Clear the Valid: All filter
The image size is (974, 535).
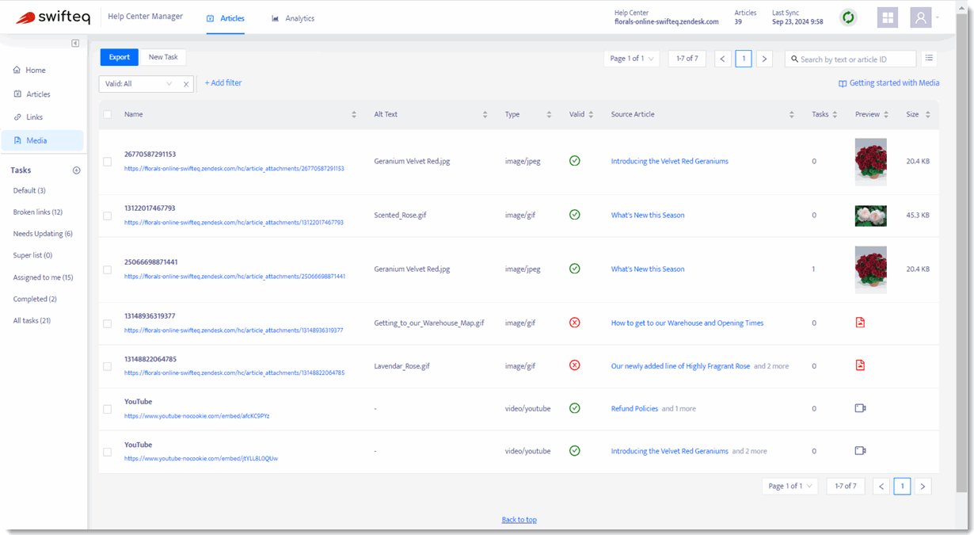(186, 83)
